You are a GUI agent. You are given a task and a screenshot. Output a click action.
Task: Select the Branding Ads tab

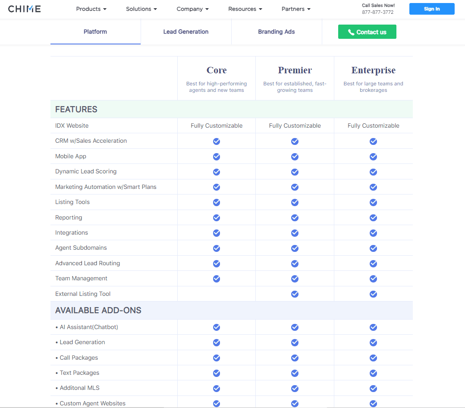click(276, 31)
